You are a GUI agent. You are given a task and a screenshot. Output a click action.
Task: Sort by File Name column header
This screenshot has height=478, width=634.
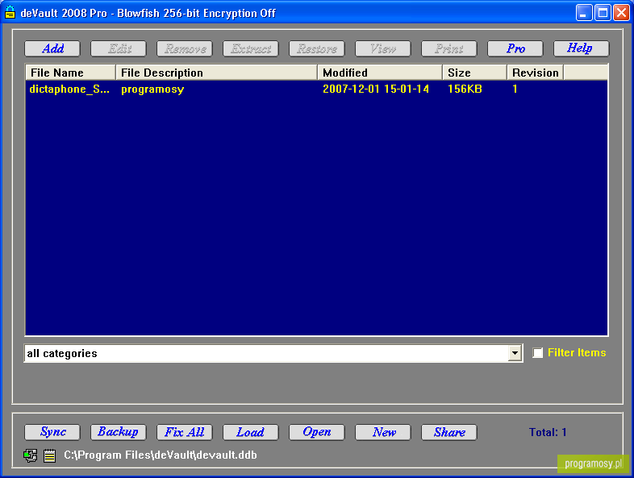[71, 73]
